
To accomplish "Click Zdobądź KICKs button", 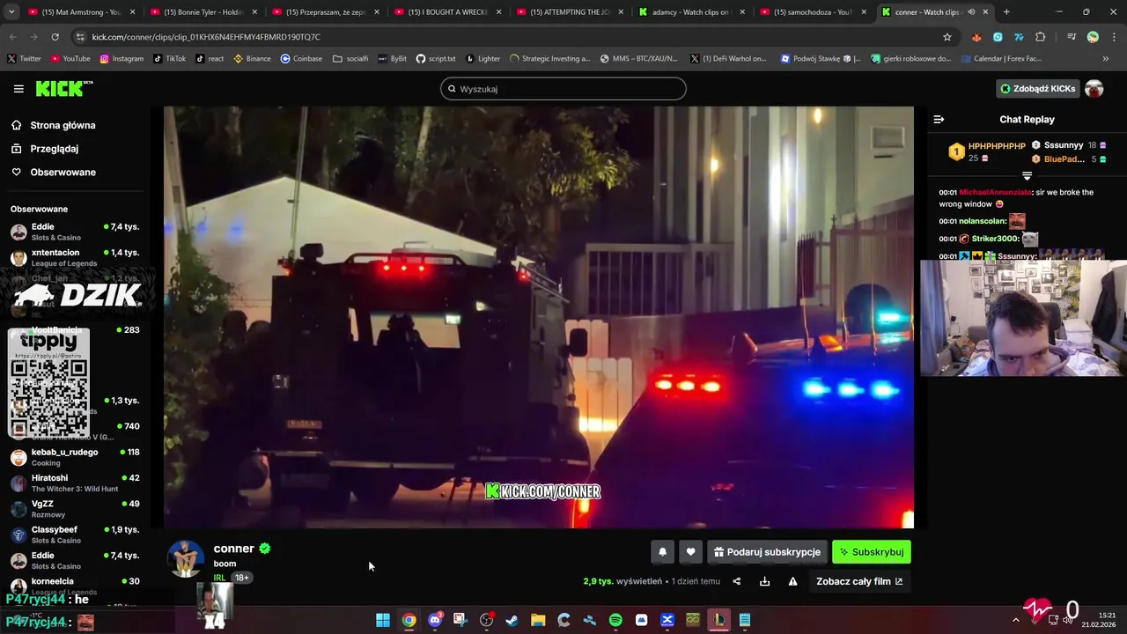I will [x=1037, y=89].
